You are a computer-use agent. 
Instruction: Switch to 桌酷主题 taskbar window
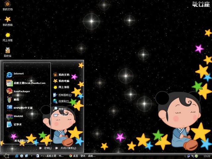point(50,156)
